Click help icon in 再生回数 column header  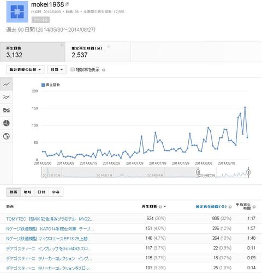(160, 207)
